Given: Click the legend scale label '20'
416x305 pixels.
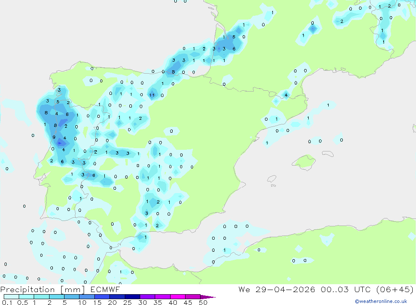Looking at the screenshot, I should click(112, 303).
